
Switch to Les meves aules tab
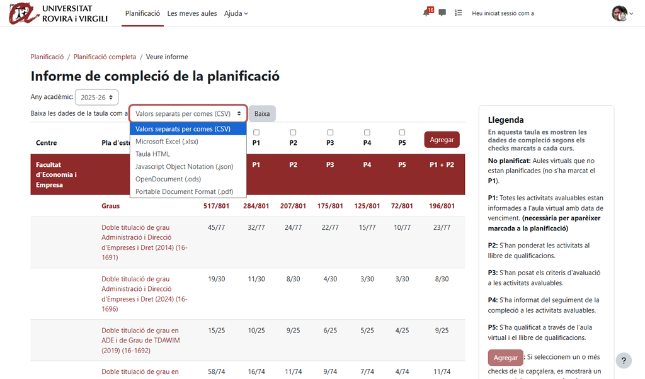pos(192,13)
